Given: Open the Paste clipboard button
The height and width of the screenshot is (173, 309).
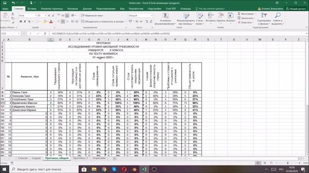Looking at the screenshot, I should (5, 18).
